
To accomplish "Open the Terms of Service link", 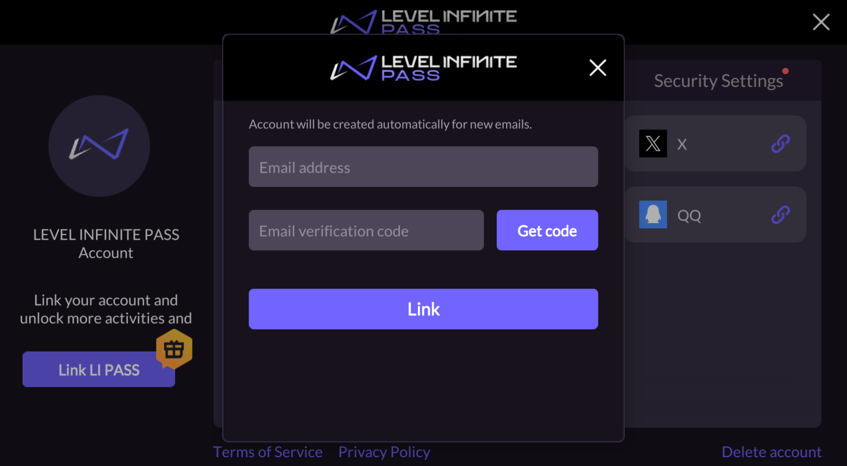I will (x=267, y=452).
